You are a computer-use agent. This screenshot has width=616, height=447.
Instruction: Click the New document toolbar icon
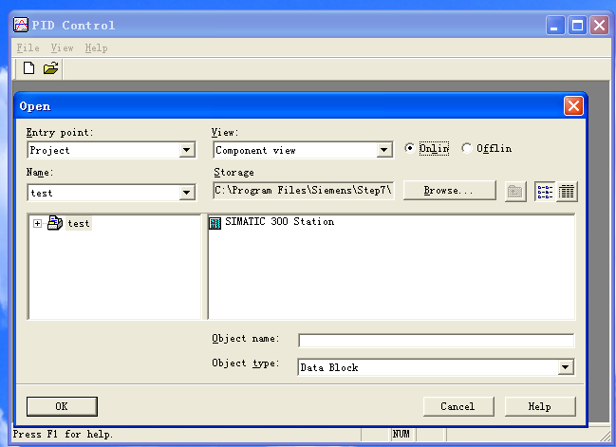[28, 68]
